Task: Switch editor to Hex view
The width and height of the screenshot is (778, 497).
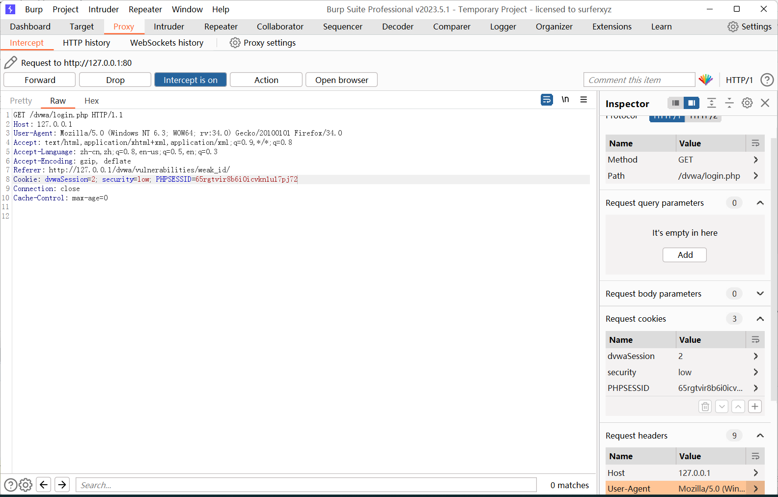Action: 91,101
